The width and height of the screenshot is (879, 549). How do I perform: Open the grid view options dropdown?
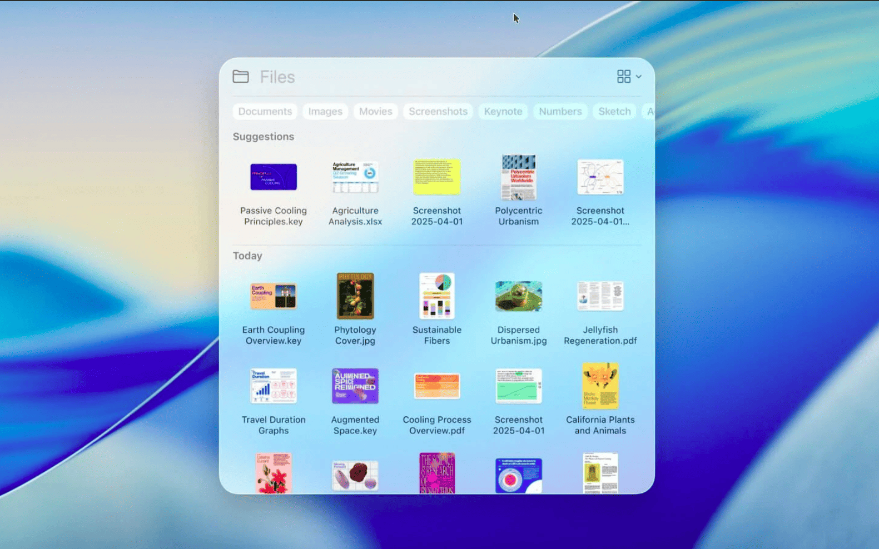tap(629, 77)
